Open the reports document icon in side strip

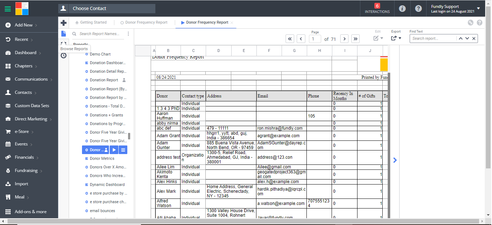(x=64, y=34)
